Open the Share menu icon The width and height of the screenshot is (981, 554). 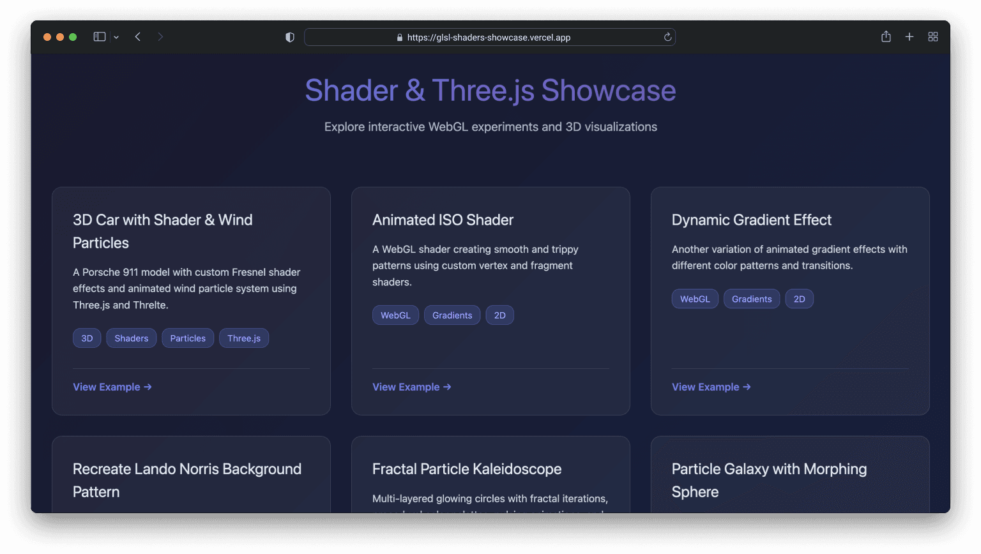[886, 36]
